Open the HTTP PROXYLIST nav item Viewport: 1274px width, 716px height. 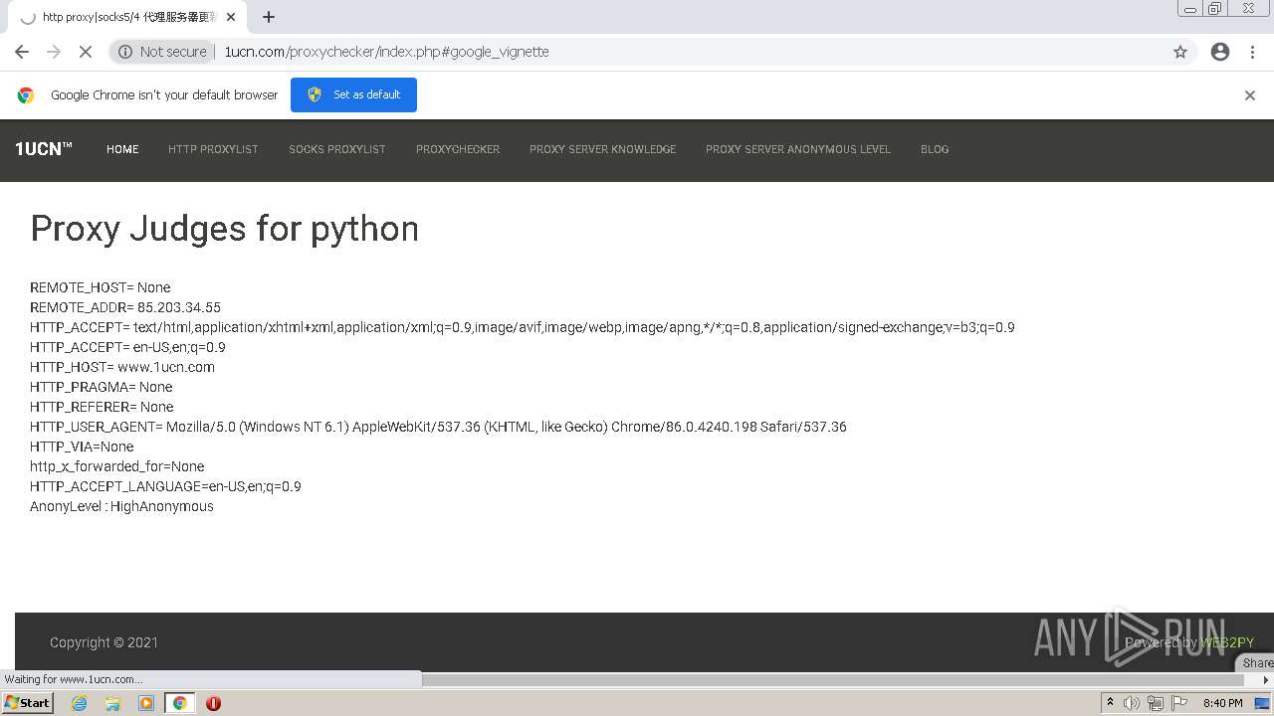click(213, 149)
